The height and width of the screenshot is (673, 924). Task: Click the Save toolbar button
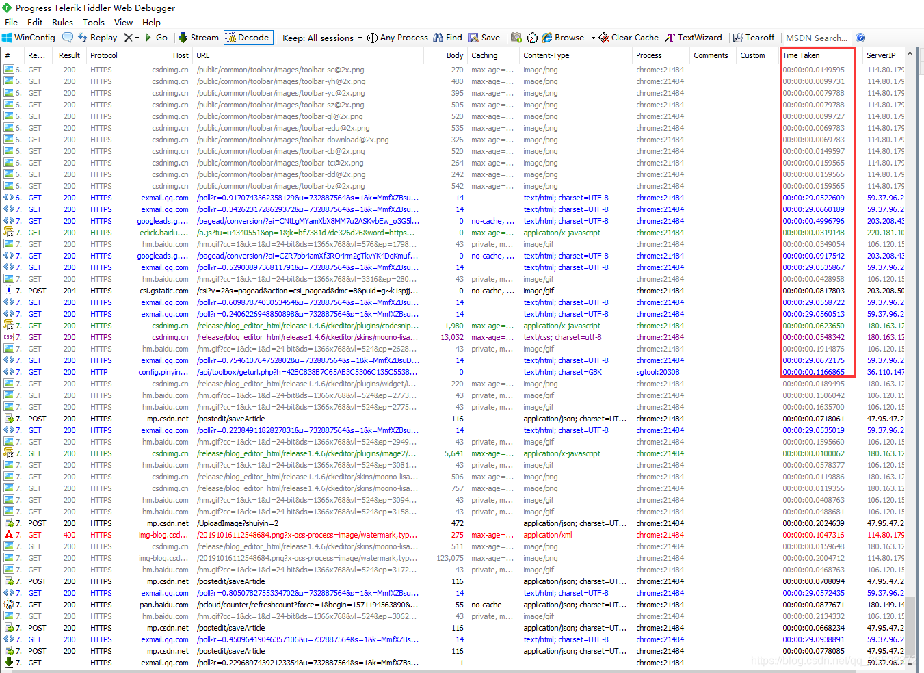pyautogui.click(x=484, y=38)
